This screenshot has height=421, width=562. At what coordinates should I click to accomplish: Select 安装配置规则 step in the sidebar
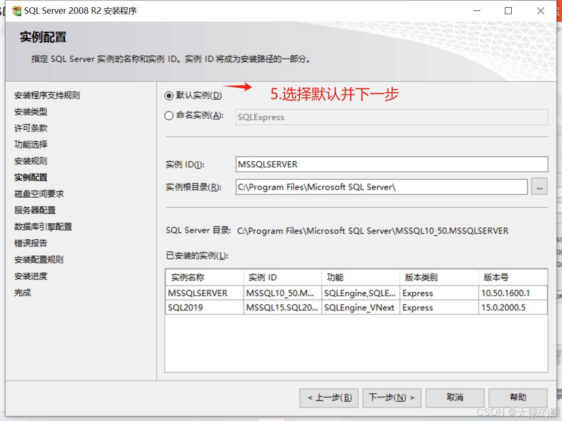coord(39,260)
